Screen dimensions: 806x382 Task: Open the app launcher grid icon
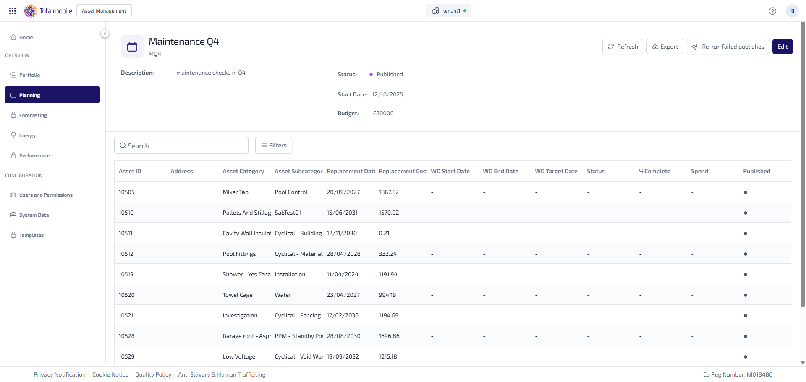click(13, 11)
